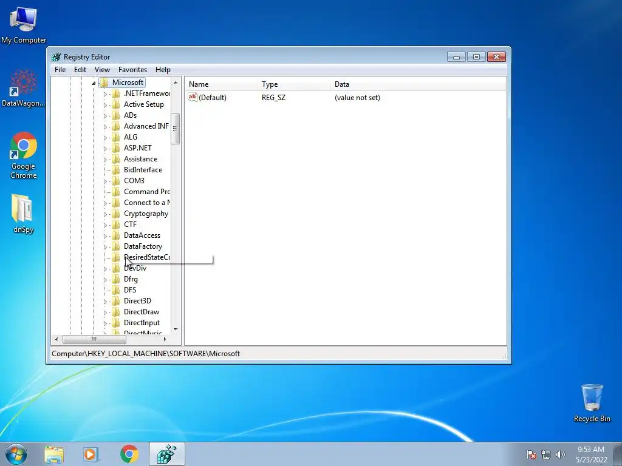This screenshot has width=622, height=466.
Task: Select Registry Editor taskbar button
Action: tap(166, 454)
